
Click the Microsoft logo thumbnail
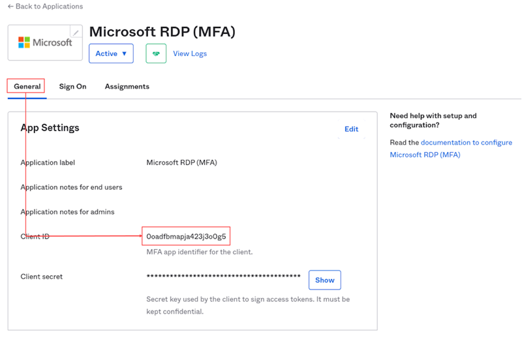[x=45, y=43]
